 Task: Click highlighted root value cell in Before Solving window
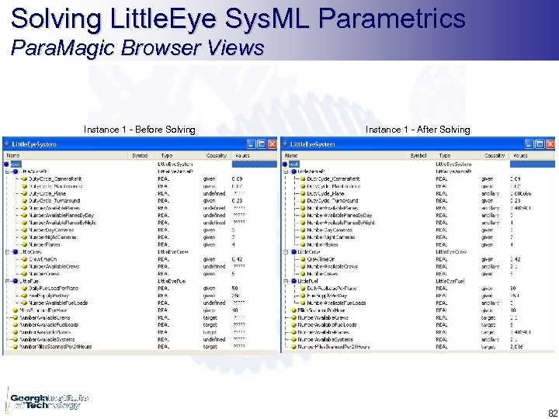point(254,164)
